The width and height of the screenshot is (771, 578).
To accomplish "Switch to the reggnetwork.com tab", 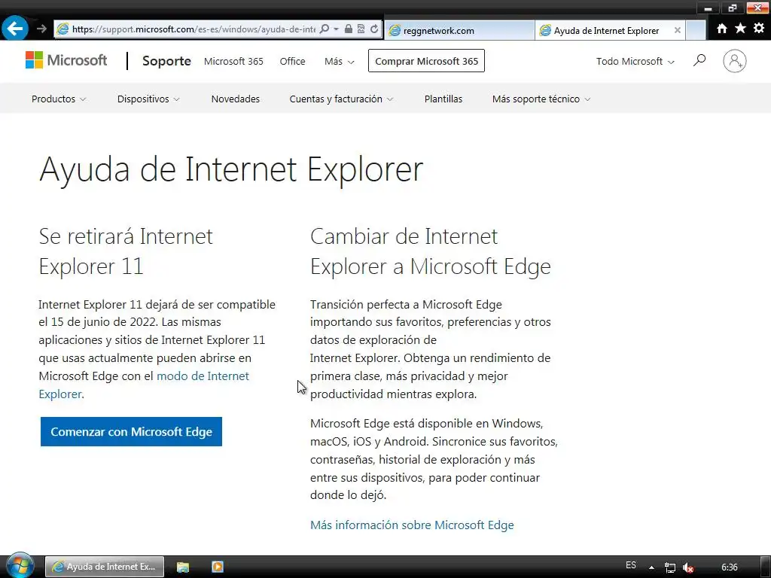I will click(x=459, y=30).
